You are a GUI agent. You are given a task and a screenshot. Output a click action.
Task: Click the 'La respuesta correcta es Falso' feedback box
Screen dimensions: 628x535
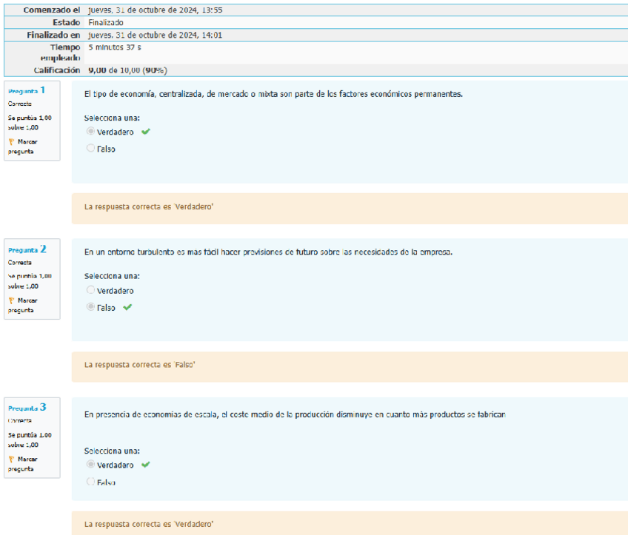pyautogui.click(x=350, y=365)
